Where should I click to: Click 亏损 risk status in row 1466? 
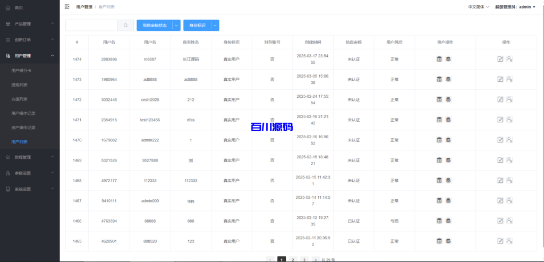click(x=395, y=221)
